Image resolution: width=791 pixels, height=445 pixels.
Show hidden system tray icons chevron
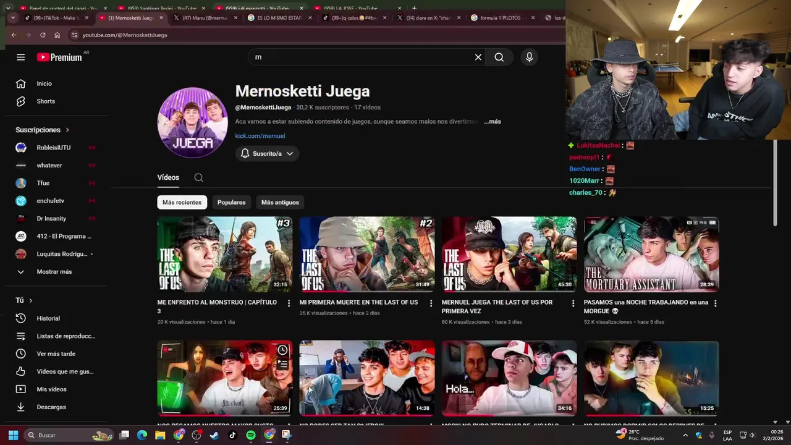[685, 435]
